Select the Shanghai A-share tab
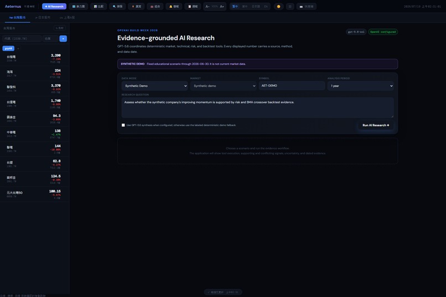This screenshot has height=297, width=446. (67, 17)
